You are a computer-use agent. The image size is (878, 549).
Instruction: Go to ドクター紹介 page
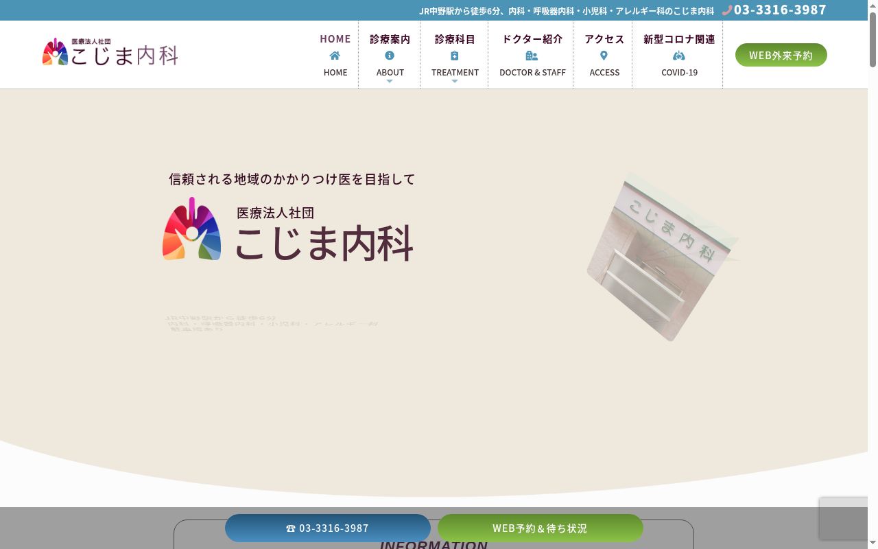[x=532, y=55]
